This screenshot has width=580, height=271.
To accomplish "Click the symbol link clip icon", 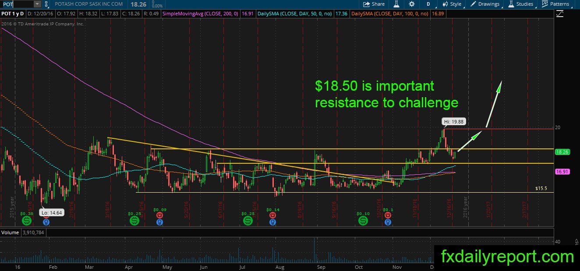I will pos(46,4).
